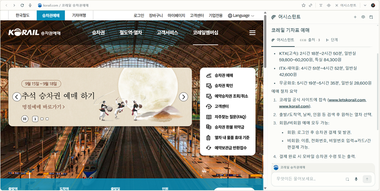Open the 기업전용 link
The height and width of the screenshot is (191, 380).
[216, 16]
